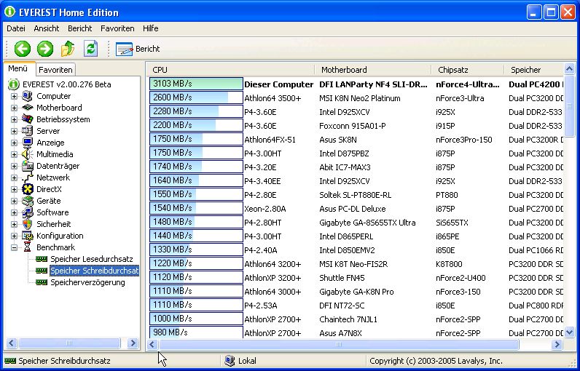Expand the Server tree node

pyautogui.click(x=14, y=131)
